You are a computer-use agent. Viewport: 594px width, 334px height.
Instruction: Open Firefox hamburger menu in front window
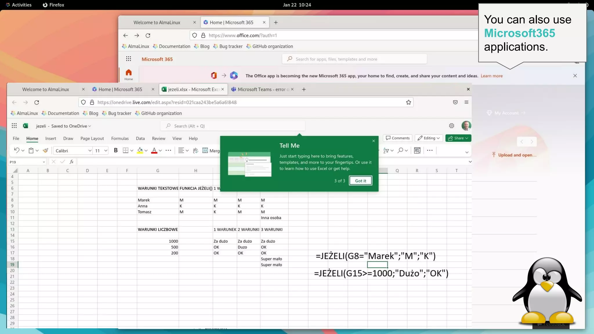tap(466, 102)
